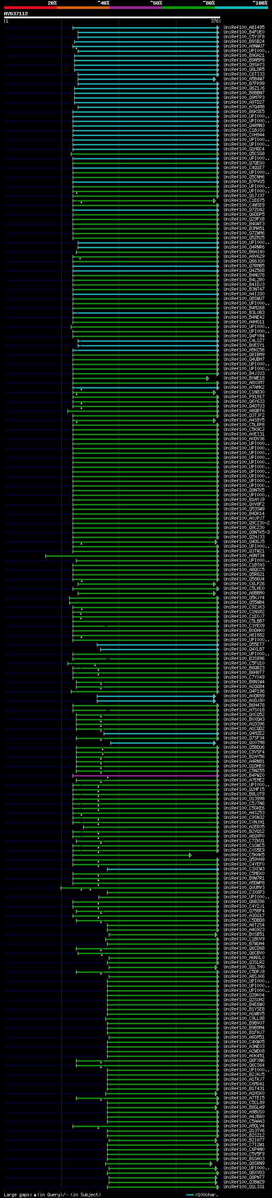Select hit label UniRef100_Q9M7P3
272x1198 pixels.
click(244, 98)
